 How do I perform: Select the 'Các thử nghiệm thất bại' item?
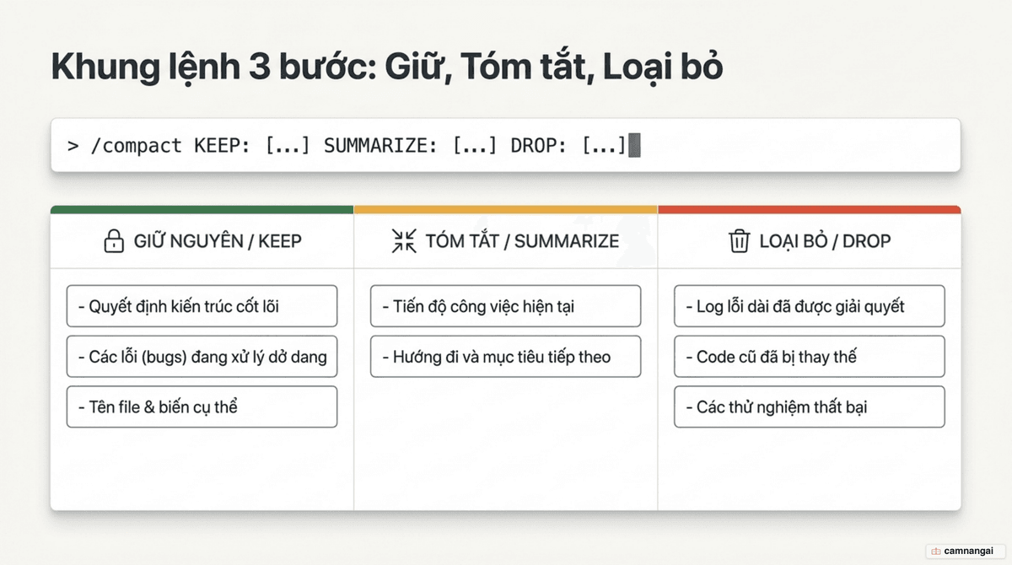[810, 406]
